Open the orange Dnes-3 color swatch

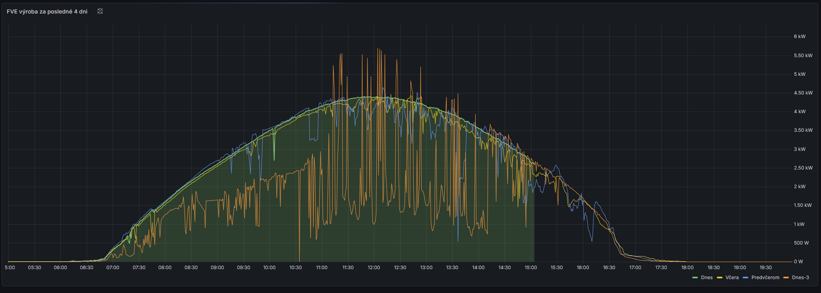(x=786, y=278)
